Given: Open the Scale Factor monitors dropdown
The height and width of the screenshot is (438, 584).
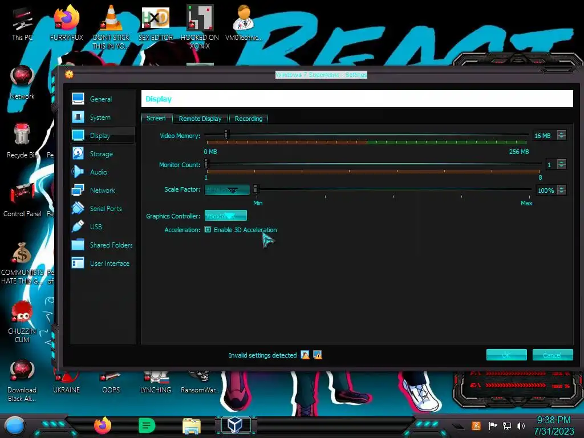Looking at the screenshot, I should pos(227,190).
